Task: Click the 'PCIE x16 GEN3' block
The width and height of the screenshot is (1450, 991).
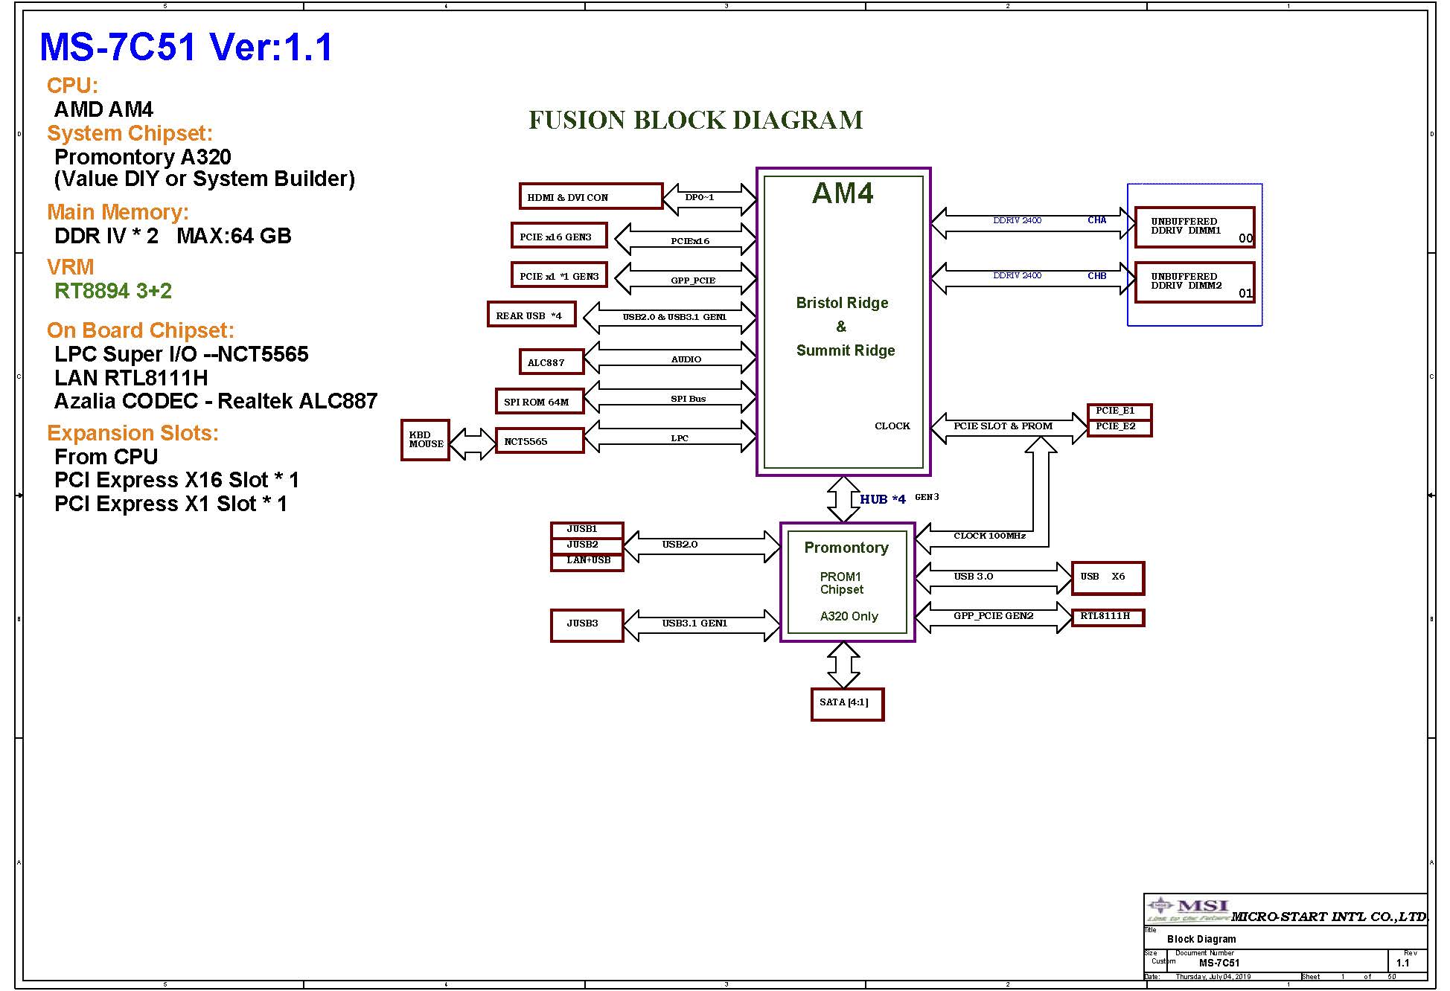Action: coord(559,236)
